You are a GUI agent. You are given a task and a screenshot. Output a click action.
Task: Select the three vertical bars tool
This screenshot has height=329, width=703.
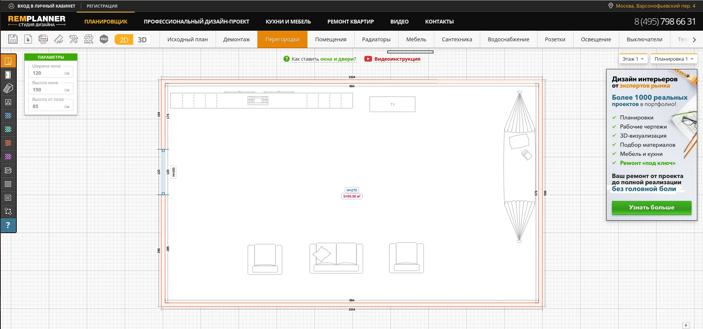click(8, 184)
